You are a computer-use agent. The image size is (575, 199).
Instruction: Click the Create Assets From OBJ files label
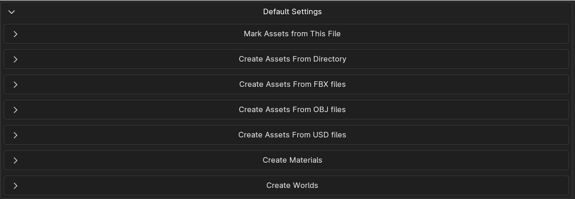[292, 110]
